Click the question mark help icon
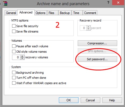Image resolution: width=125 pixels, height=107 pixels. (x=108, y=2)
